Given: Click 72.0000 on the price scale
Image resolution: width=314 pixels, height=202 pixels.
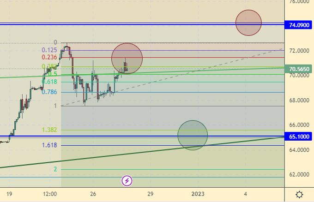Looking at the screenshot, I should coord(299,51).
